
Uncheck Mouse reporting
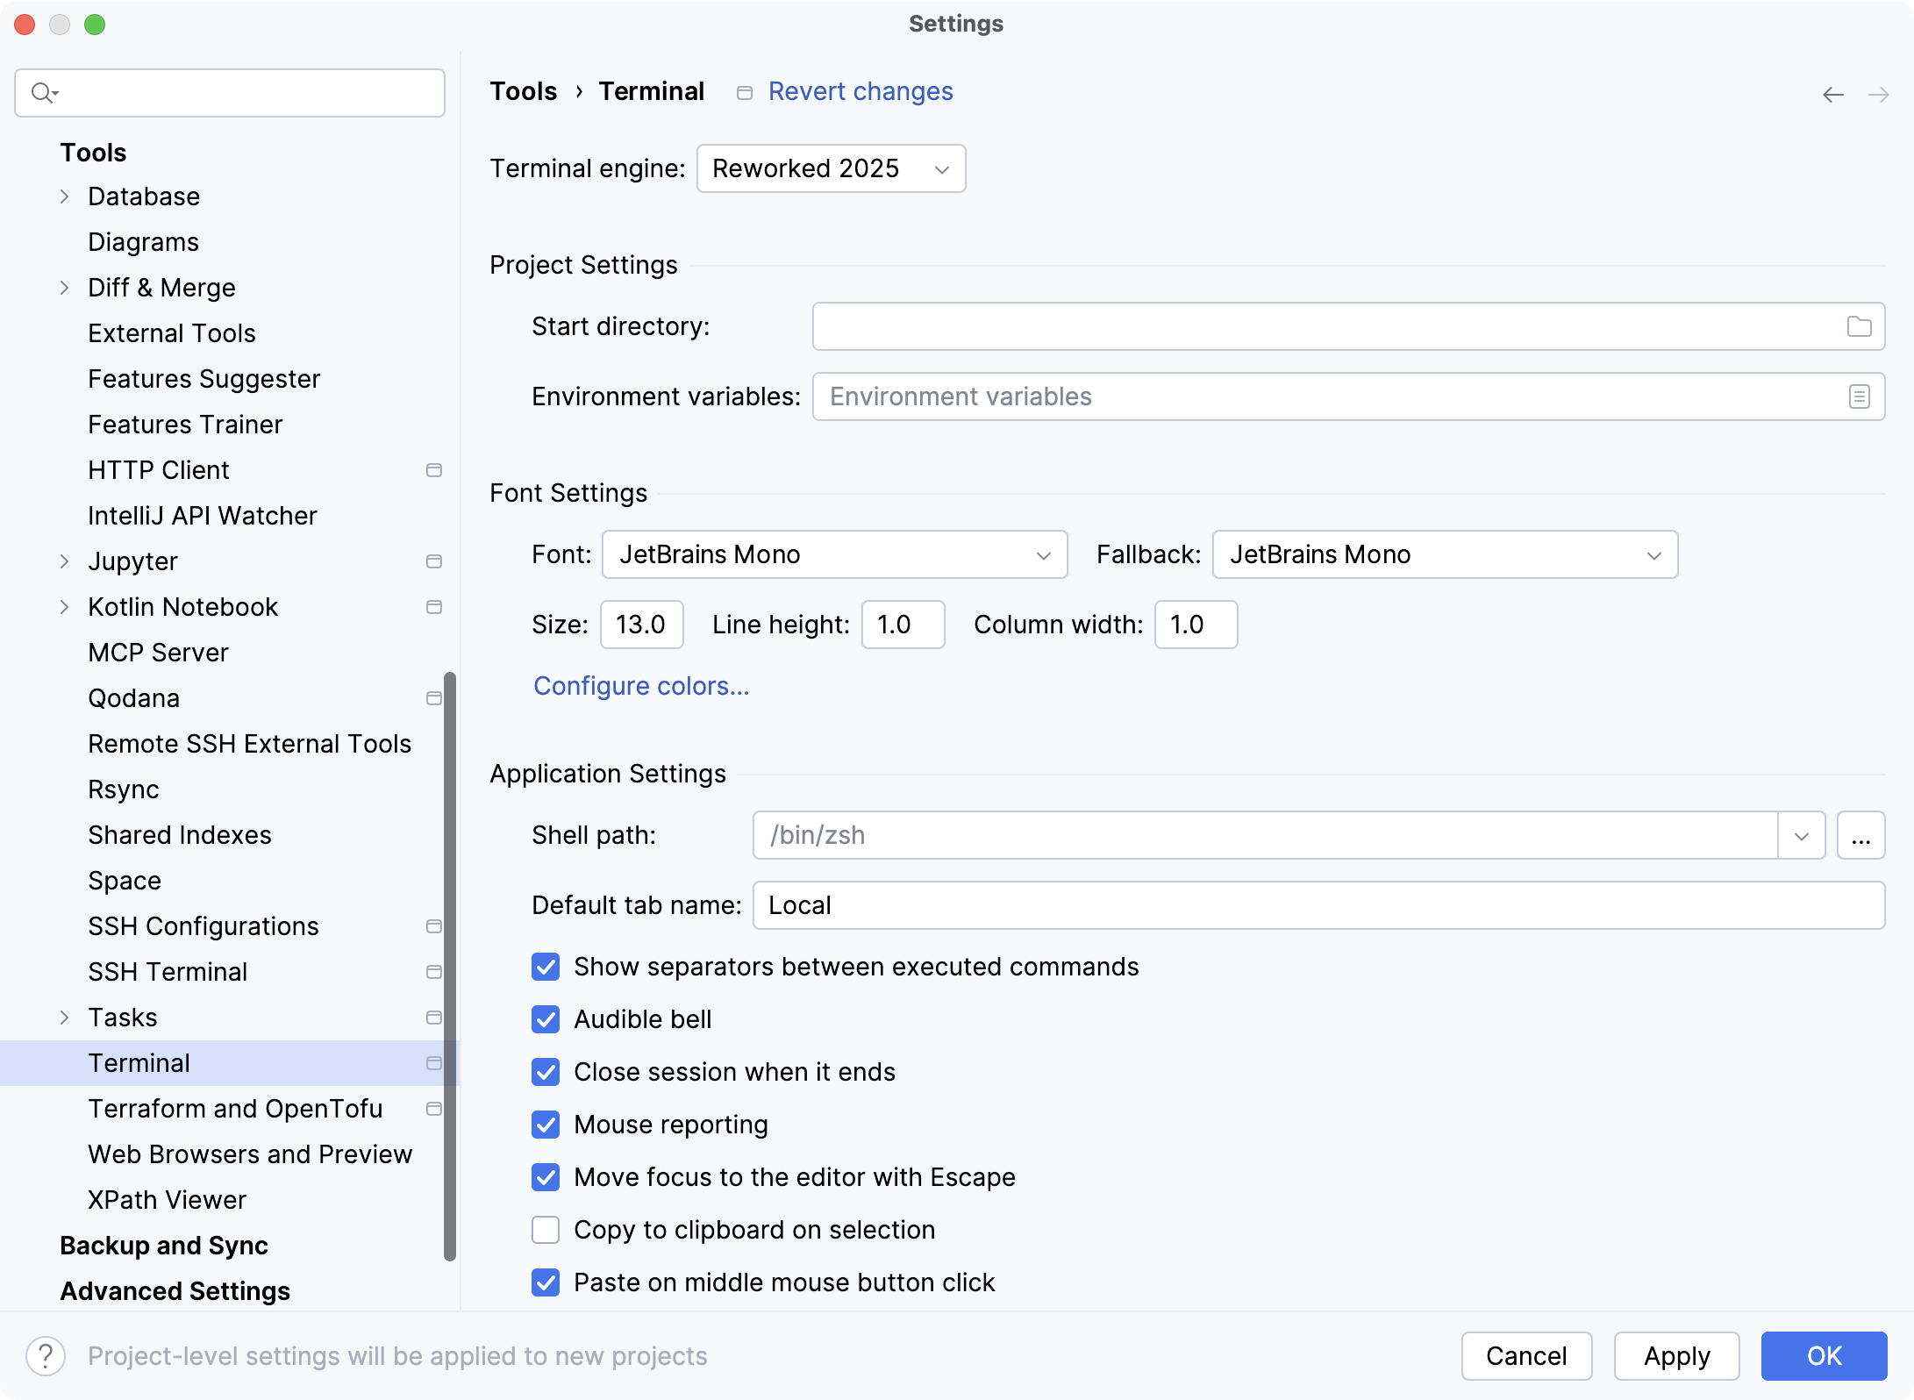point(546,1125)
